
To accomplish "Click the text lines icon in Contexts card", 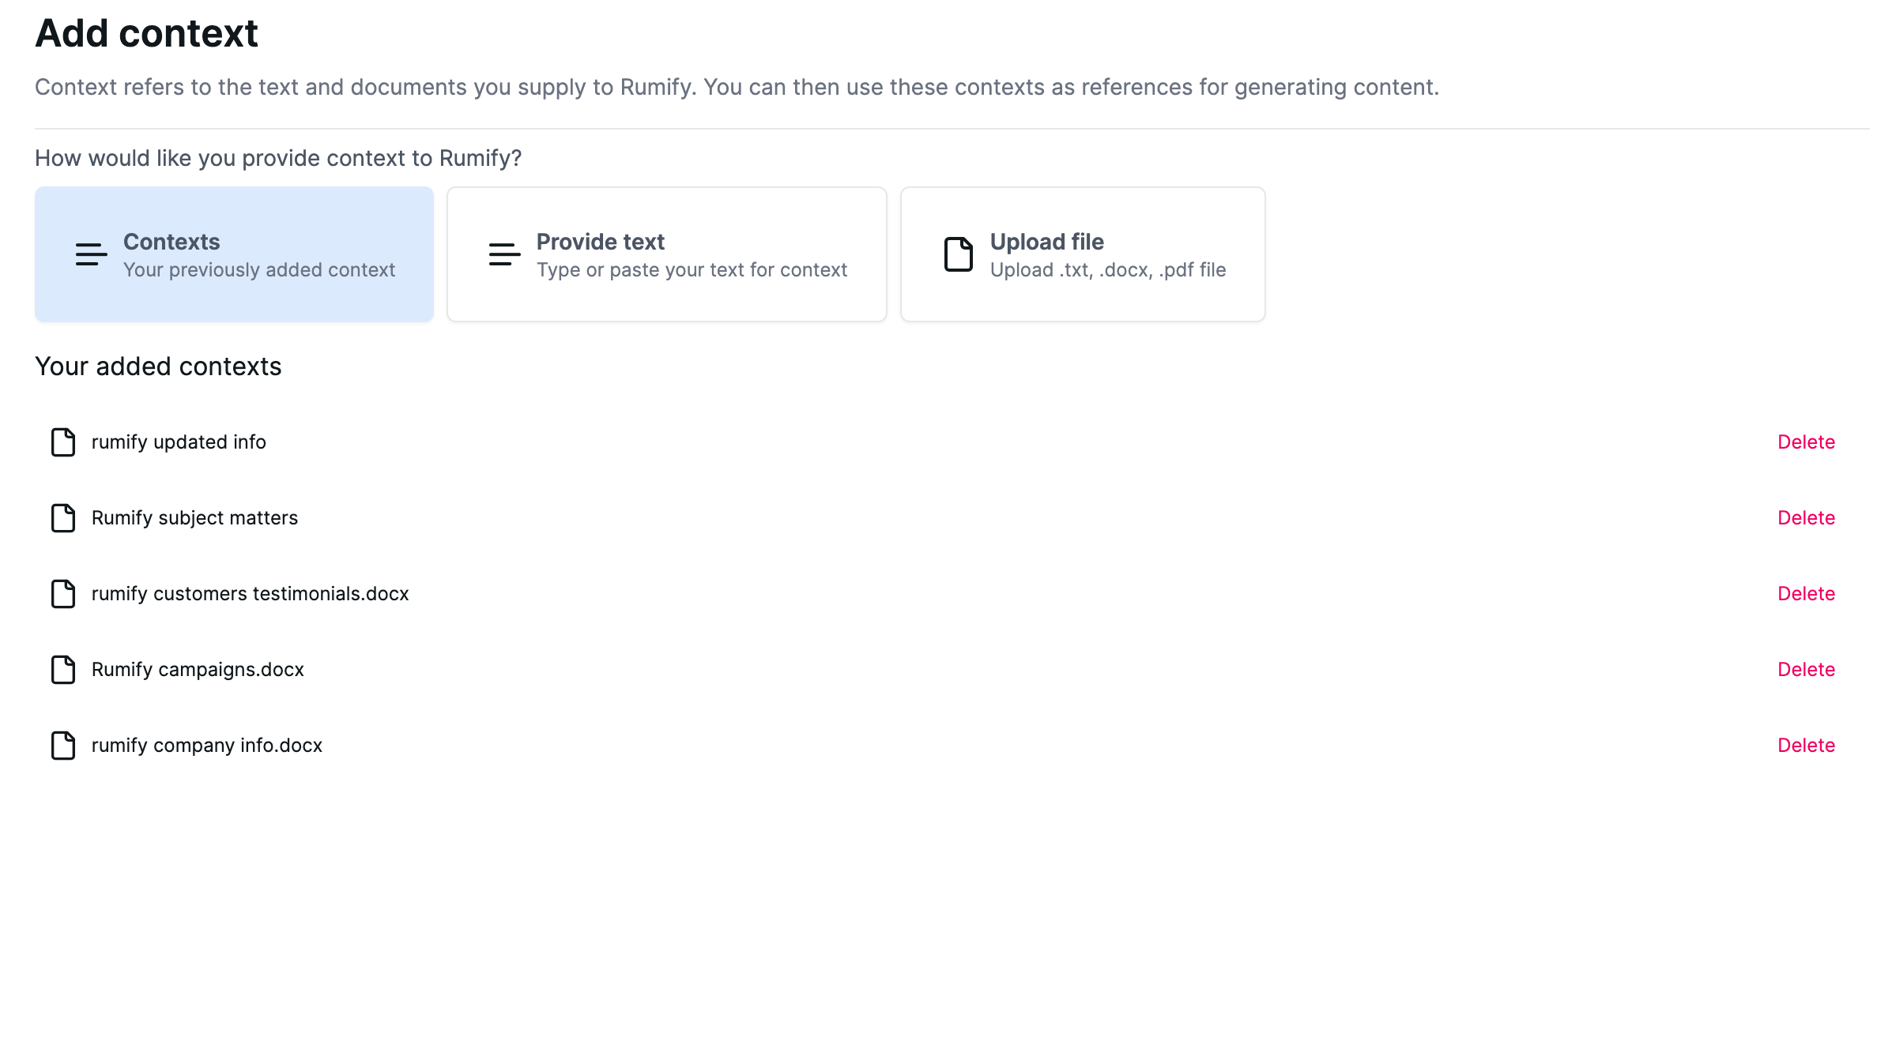I will 92,254.
